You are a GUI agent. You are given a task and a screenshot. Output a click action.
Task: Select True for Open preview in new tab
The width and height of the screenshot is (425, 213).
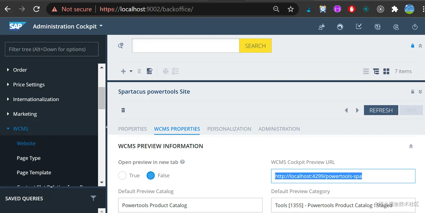[x=122, y=175]
